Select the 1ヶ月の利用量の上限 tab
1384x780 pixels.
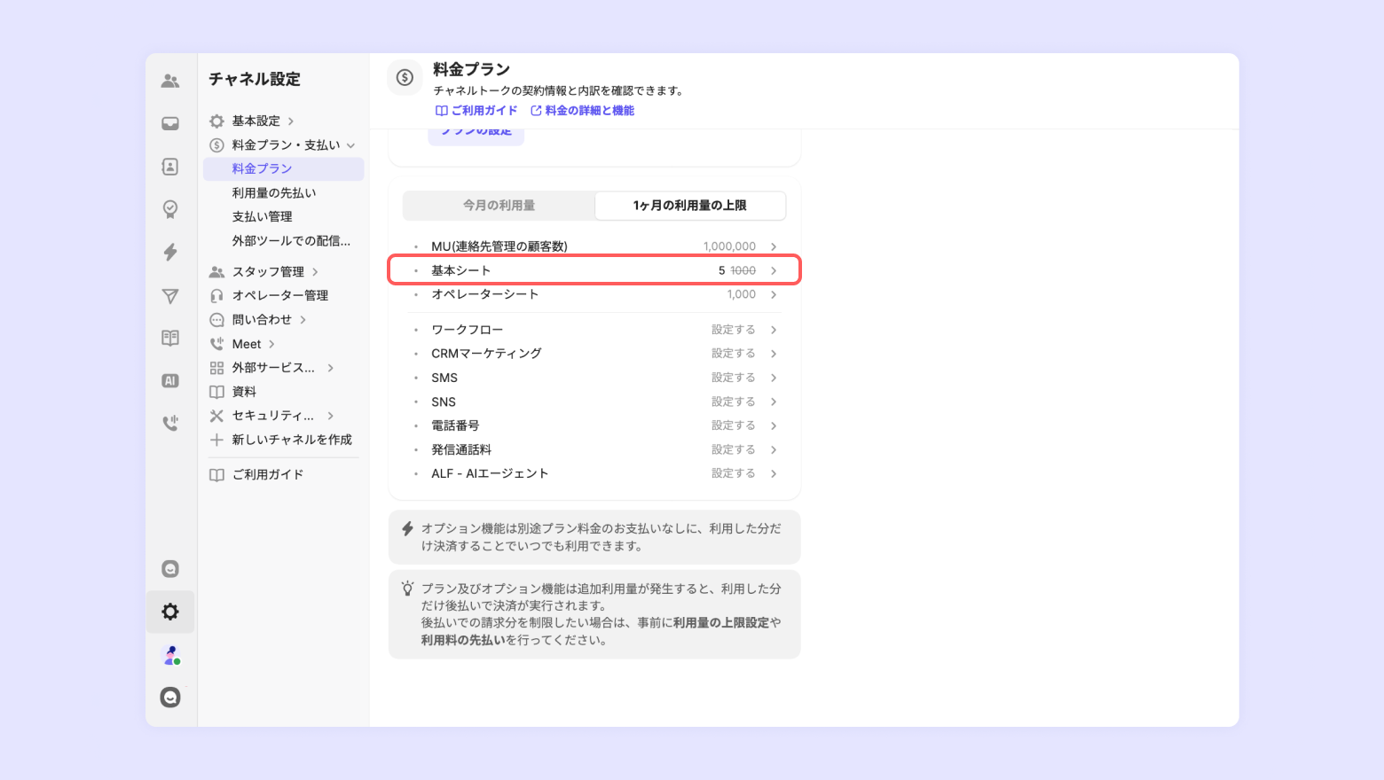click(x=689, y=206)
